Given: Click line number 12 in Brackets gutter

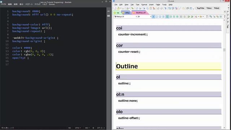Looking at the screenshot, I should coord(7,48).
